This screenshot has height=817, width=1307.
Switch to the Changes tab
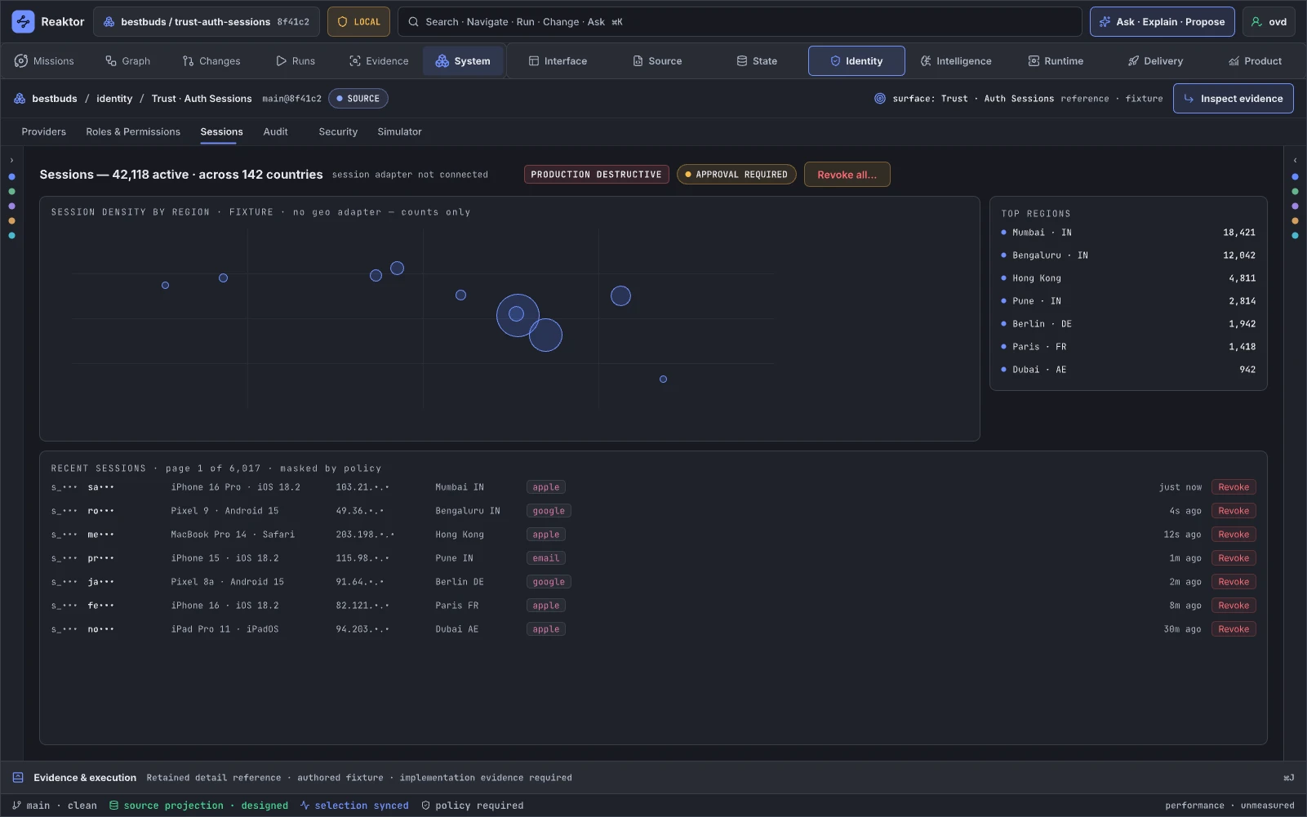[x=211, y=61]
